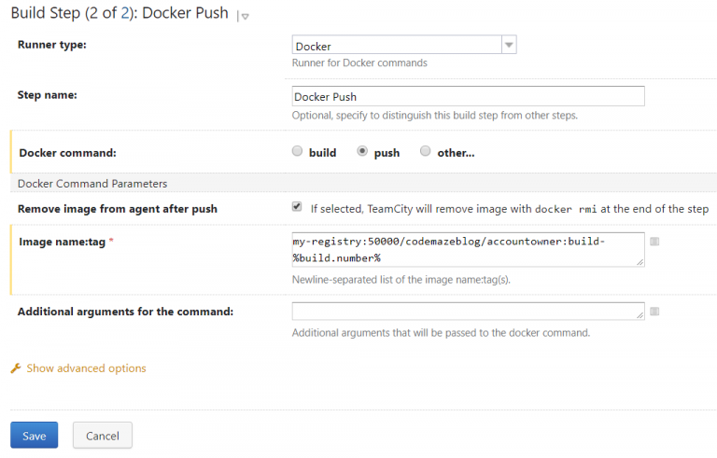Focus the Step name text field
Viewport: 717px width, 458px height.
pyautogui.click(x=468, y=96)
